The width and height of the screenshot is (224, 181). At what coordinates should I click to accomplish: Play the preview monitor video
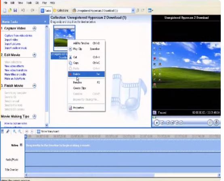coord(157,123)
